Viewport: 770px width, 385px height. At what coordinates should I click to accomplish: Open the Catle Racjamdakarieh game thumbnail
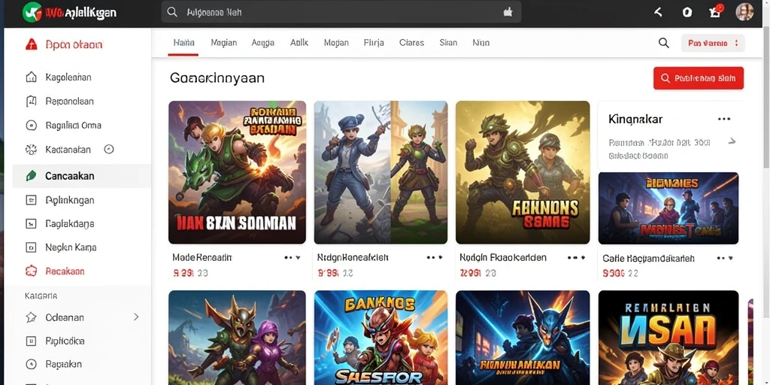coord(668,208)
